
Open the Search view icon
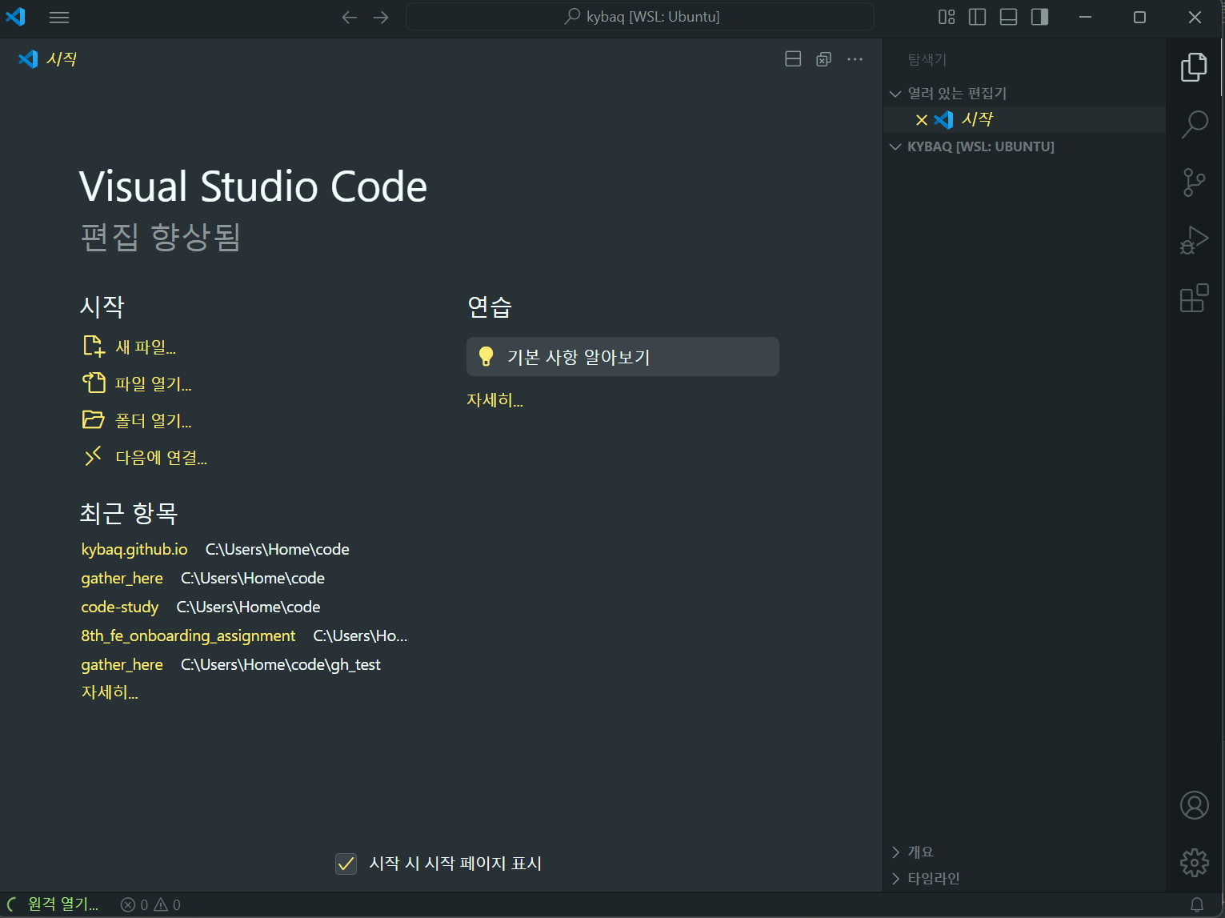1194,125
